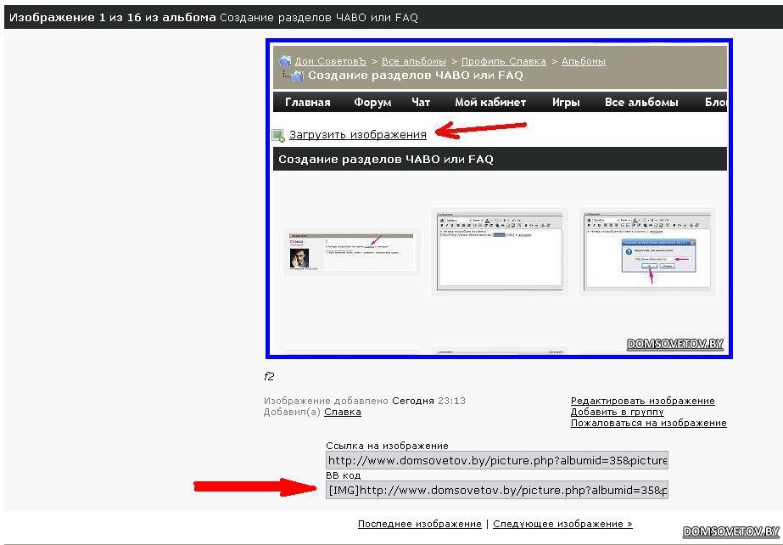Click the rightmost thumbnail showing a dialog box

pos(646,251)
